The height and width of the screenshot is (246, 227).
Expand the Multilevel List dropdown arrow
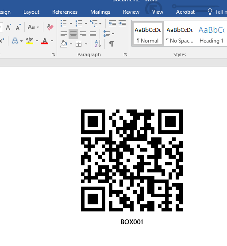(100, 23)
